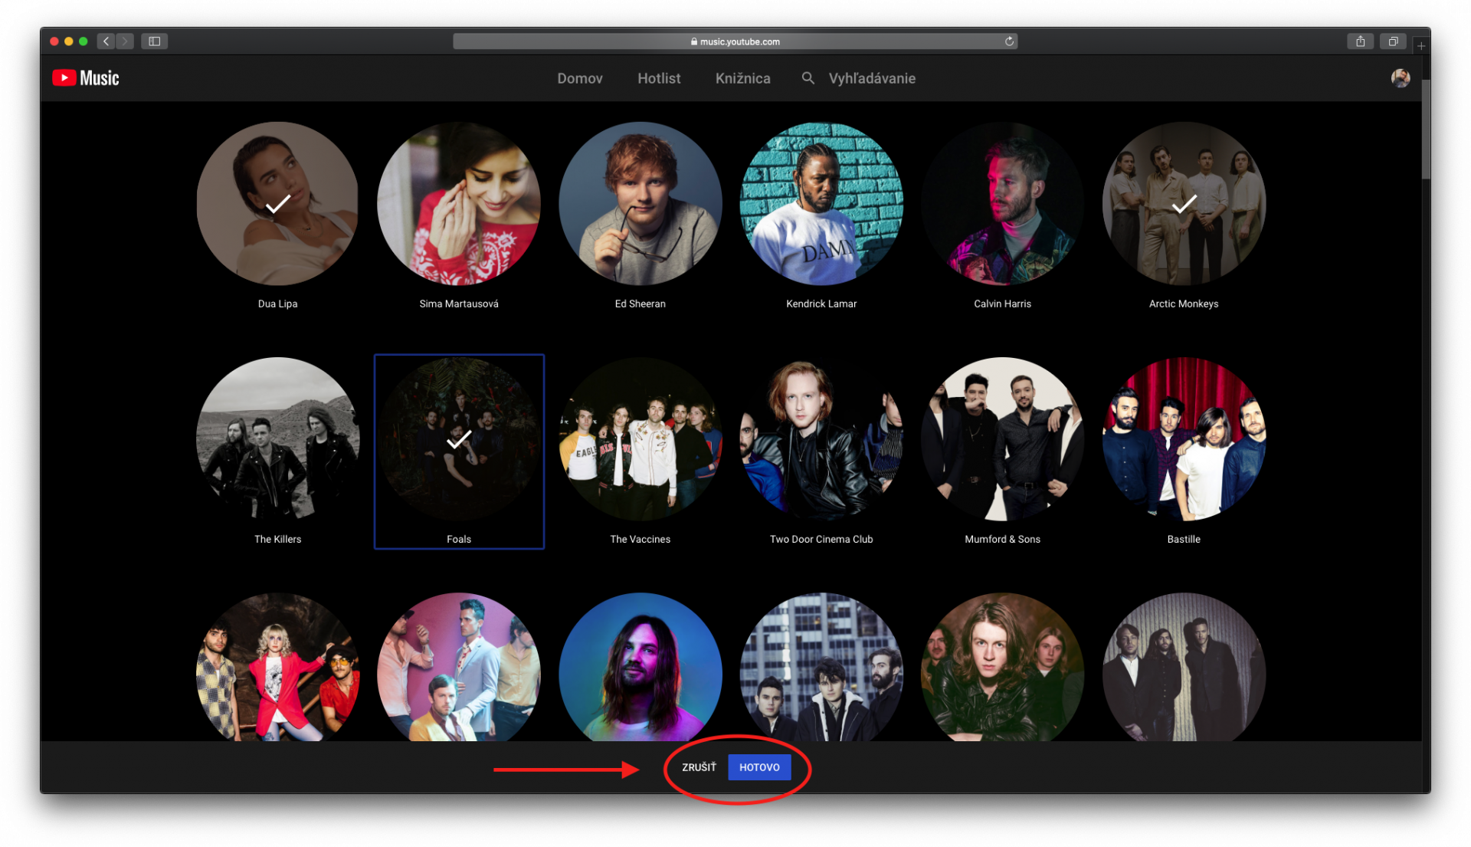Pick Kendrick Lamar from the artists
Viewport: 1471px width, 847px height.
pos(821,204)
